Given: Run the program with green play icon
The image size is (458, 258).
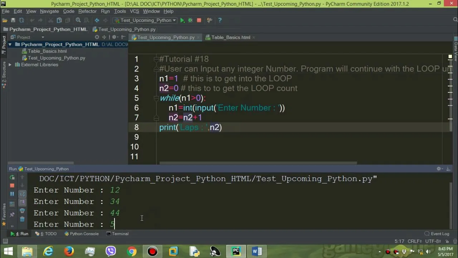Looking at the screenshot, I should [x=182, y=20].
